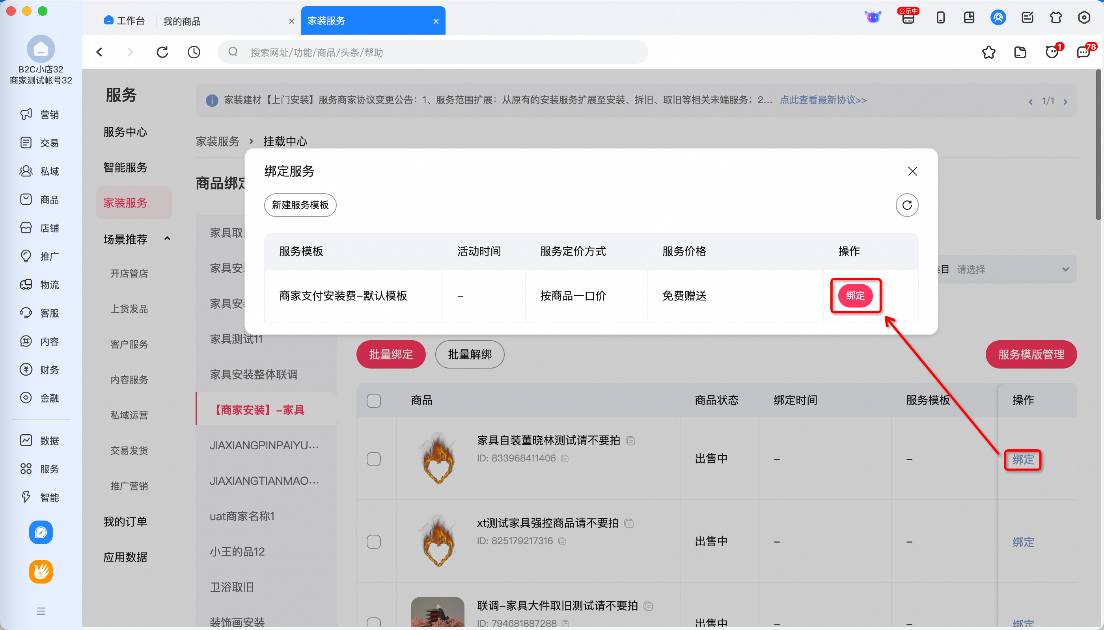Screen dimensions: 1104x630
Task: Click the purple robot assistant icon
Action: (873, 17)
